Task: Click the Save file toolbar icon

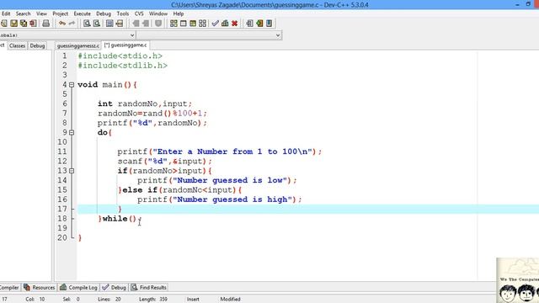Action: [x=13, y=24]
